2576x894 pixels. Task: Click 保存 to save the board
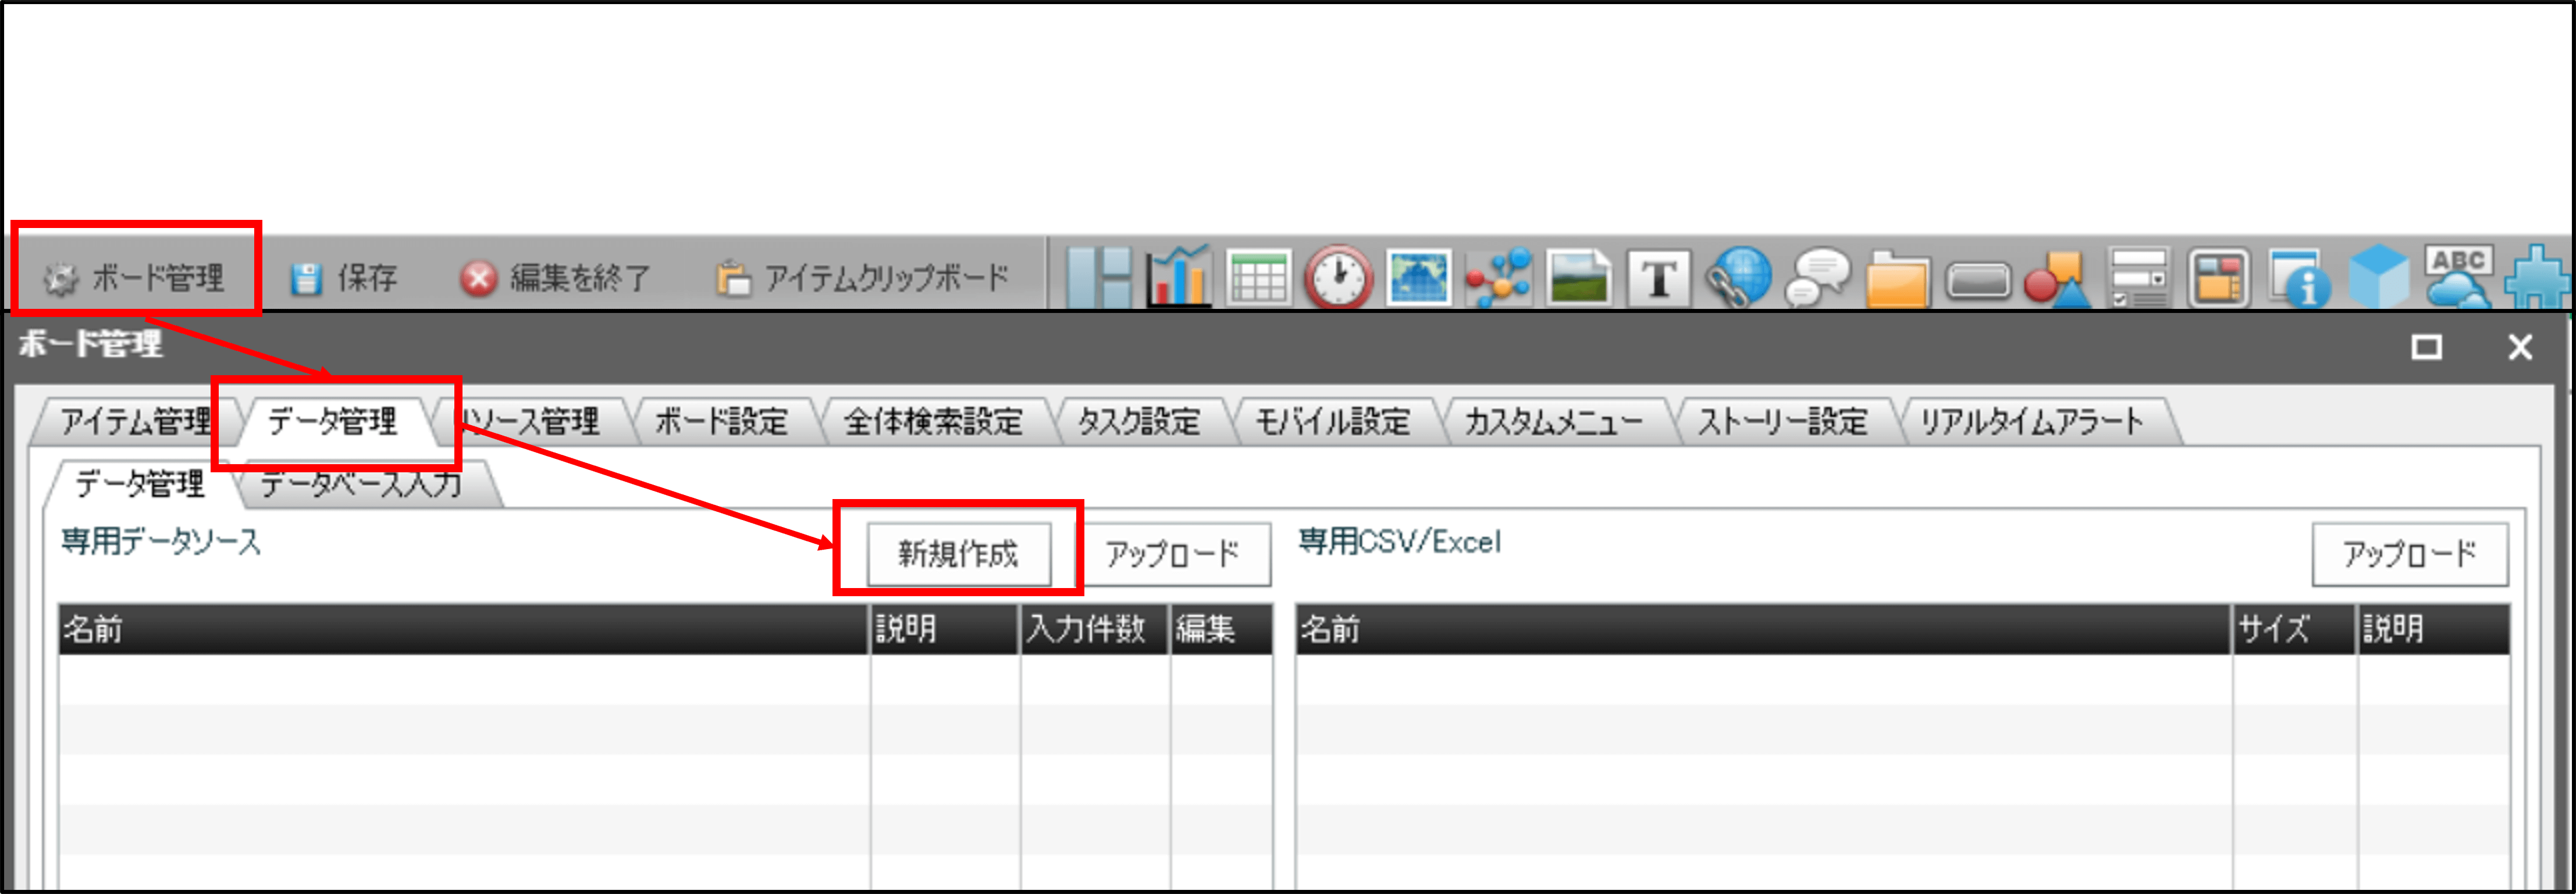click(346, 277)
